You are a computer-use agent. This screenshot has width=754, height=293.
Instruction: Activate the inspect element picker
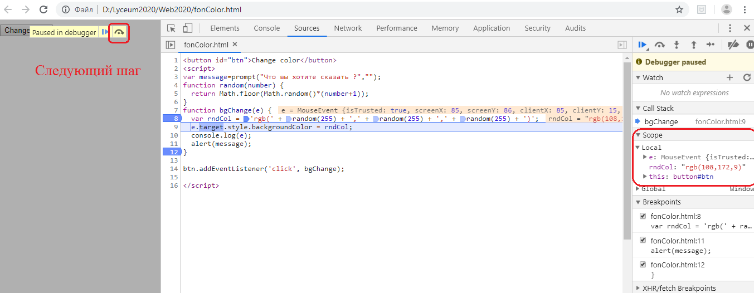tap(171, 28)
